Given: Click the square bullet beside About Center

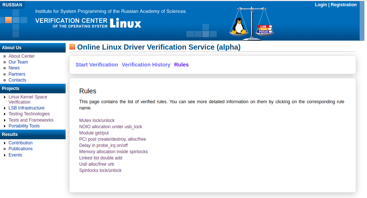Looking at the screenshot, I should click(x=4, y=56).
